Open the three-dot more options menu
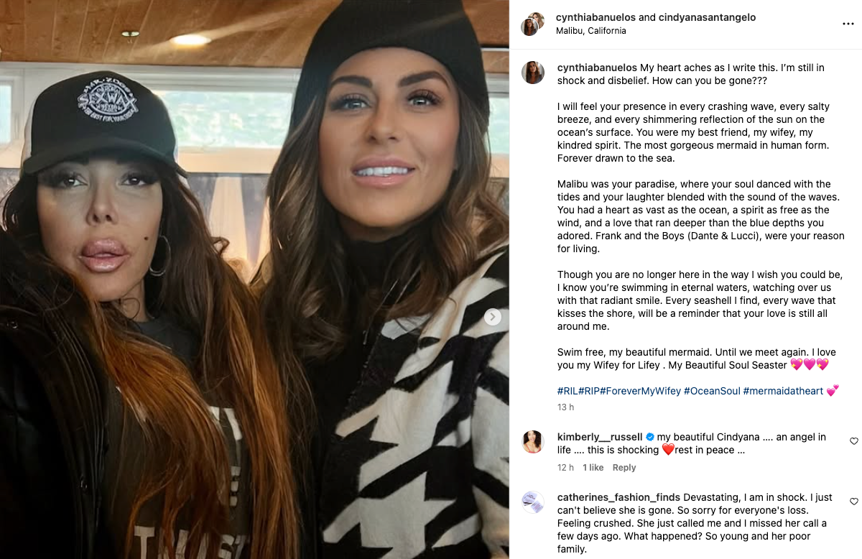 pyautogui.click(x=848, y=24)
